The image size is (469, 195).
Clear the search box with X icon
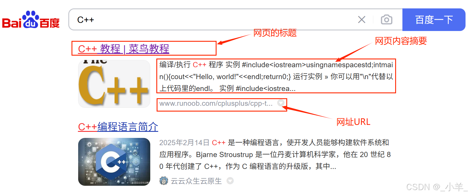tap(362, 20)
